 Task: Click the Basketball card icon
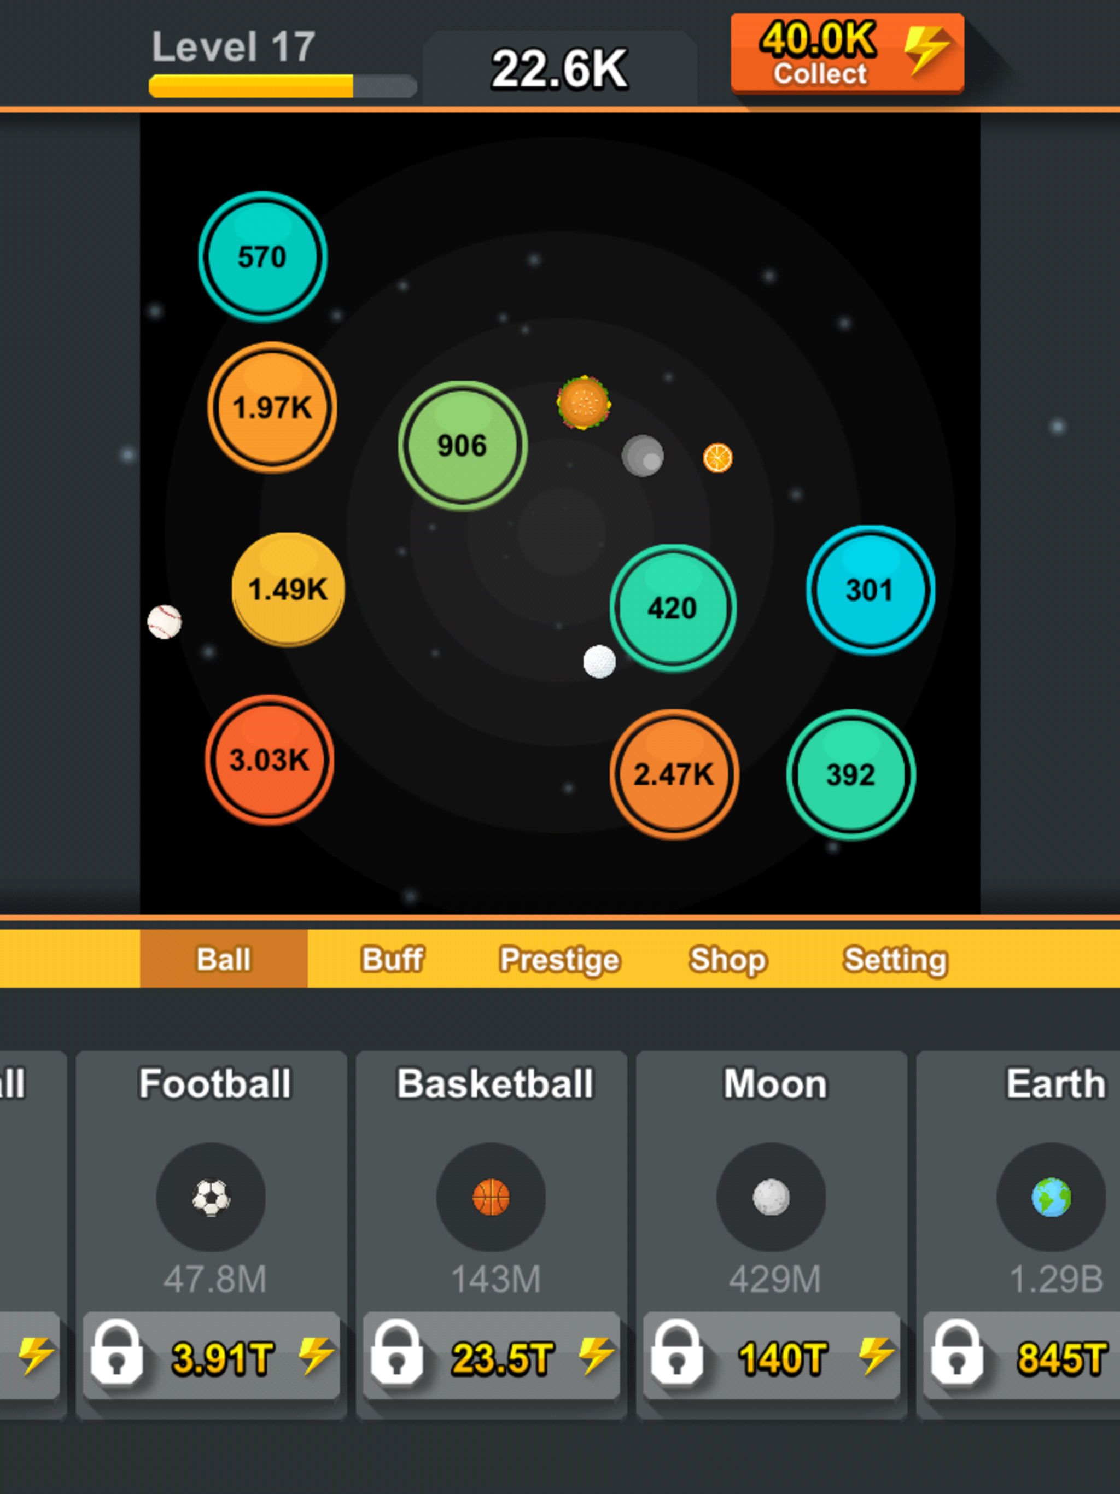point(491,1198)
